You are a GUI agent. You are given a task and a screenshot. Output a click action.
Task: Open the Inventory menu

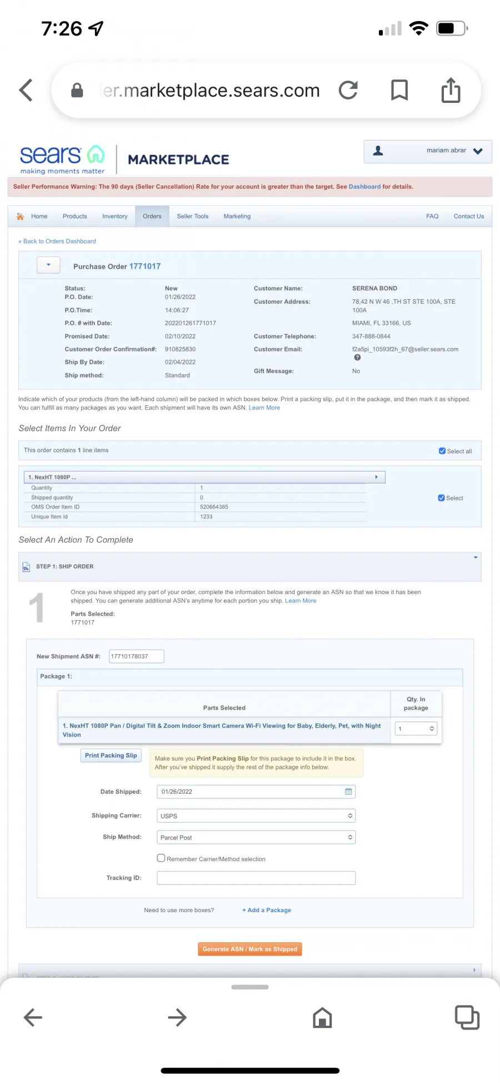click(x=115, y=216)
